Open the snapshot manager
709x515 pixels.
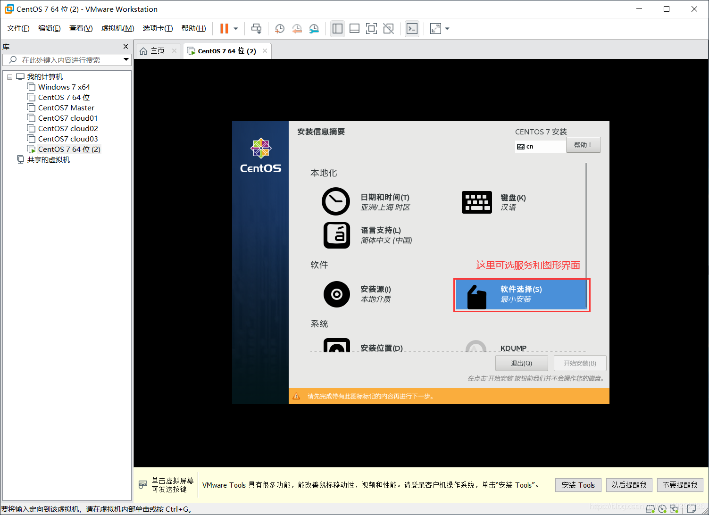[x=314, y=29]
